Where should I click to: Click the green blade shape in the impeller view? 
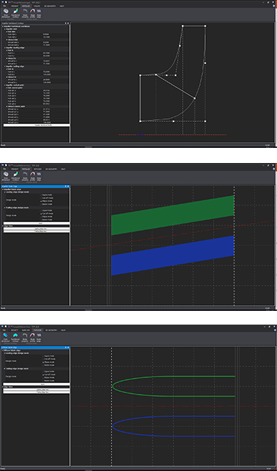pyautogui.click(x=173, y=216)
